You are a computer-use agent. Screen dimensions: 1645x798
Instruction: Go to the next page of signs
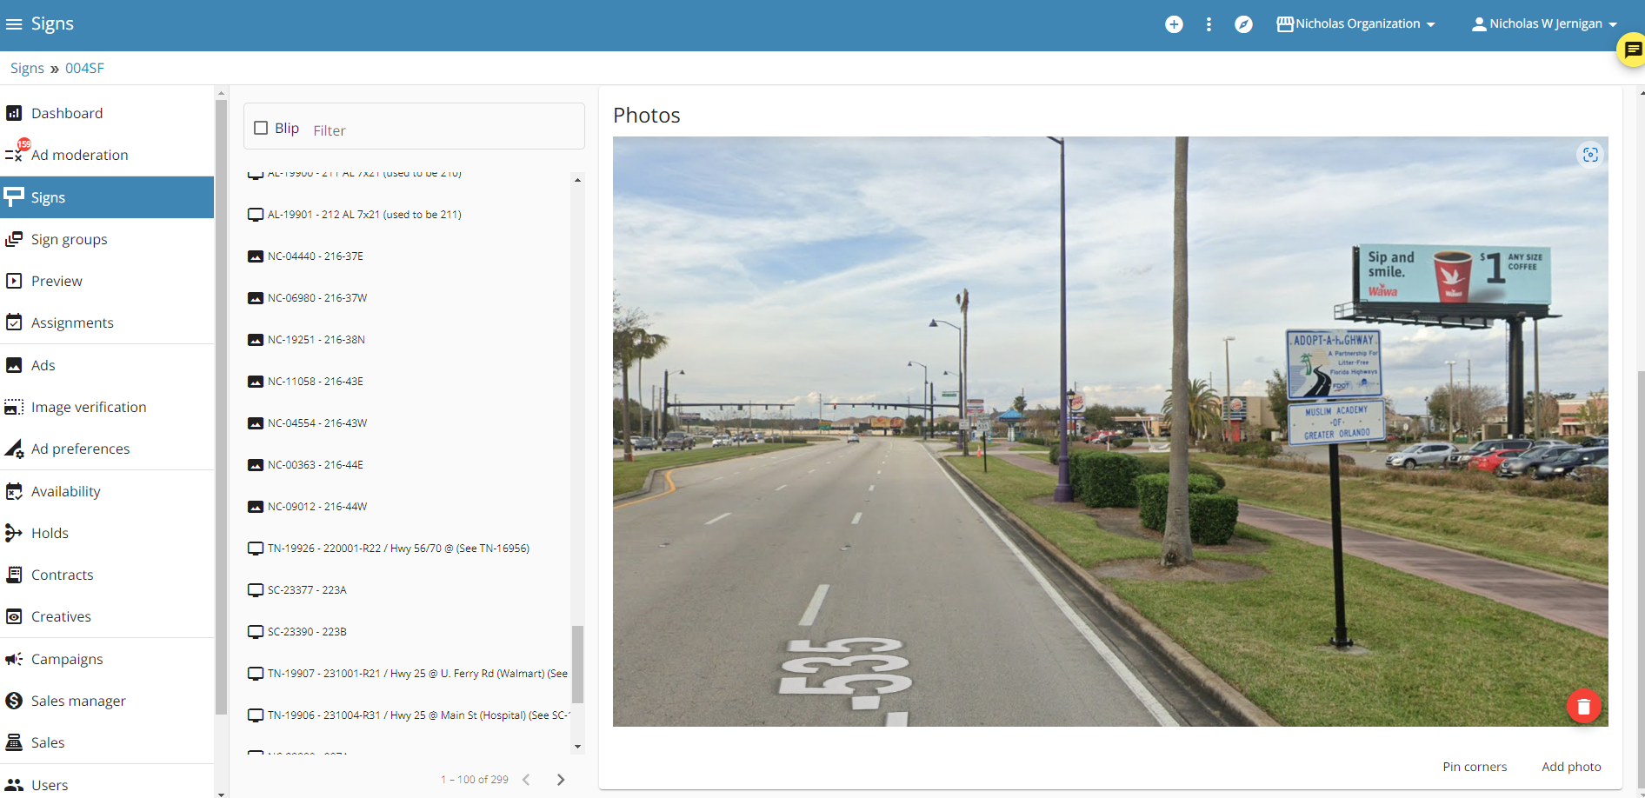[561, 780]
